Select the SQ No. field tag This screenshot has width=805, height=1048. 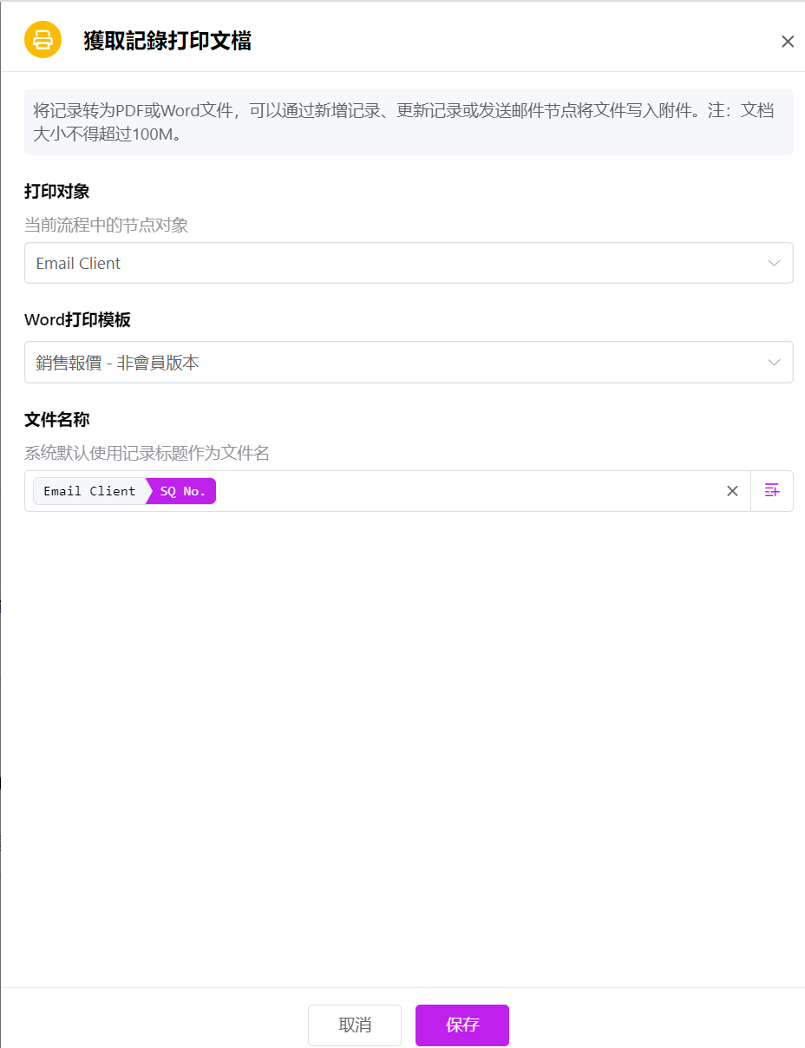click(x=183, y=491)
